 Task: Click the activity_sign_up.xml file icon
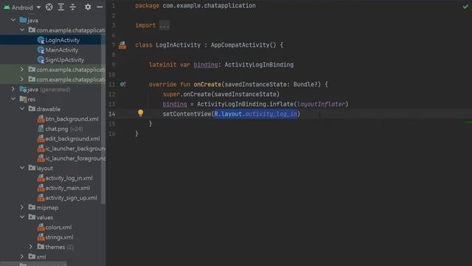click(x=41, y=198)
